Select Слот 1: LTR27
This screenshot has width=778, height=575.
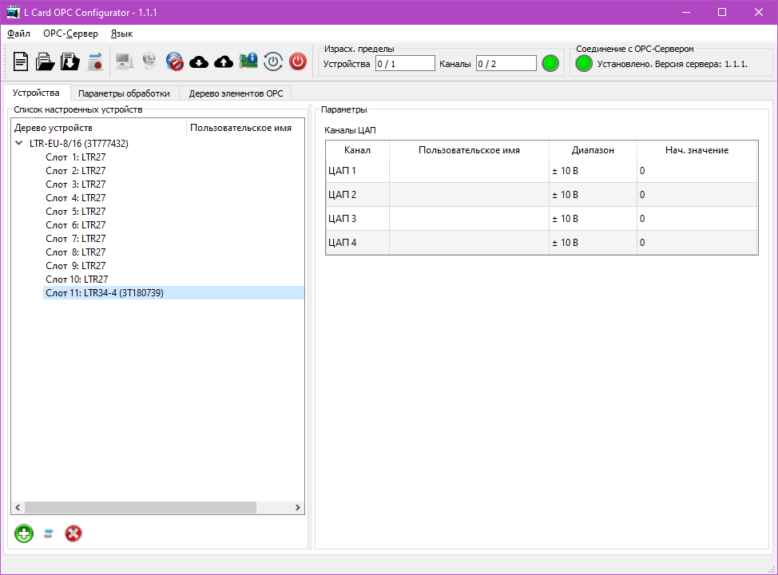[75, 157]
